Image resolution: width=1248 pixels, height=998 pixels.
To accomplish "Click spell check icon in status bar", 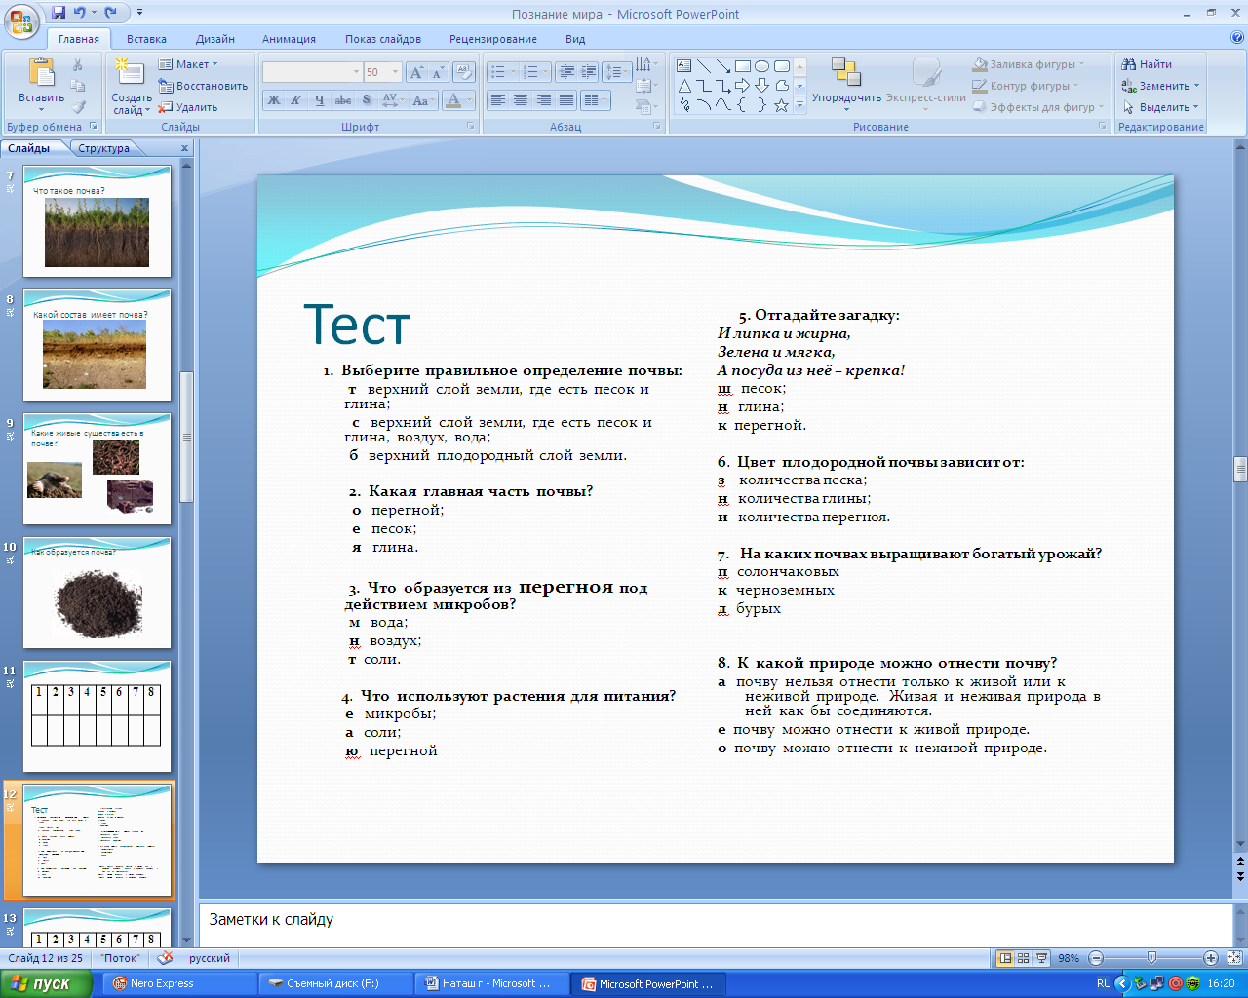I will click(x=165, y=958).
